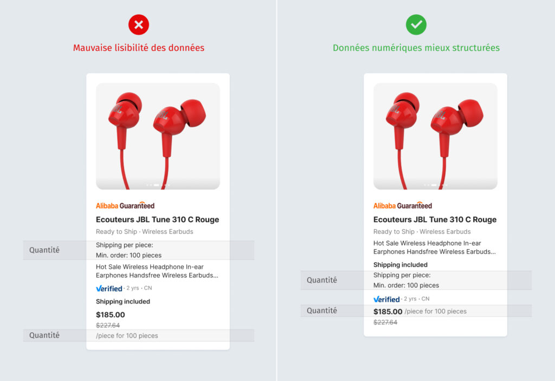Screen dimensions: 555x381
Task: Click the green checkmark icon
Action: tap(416, 24)
